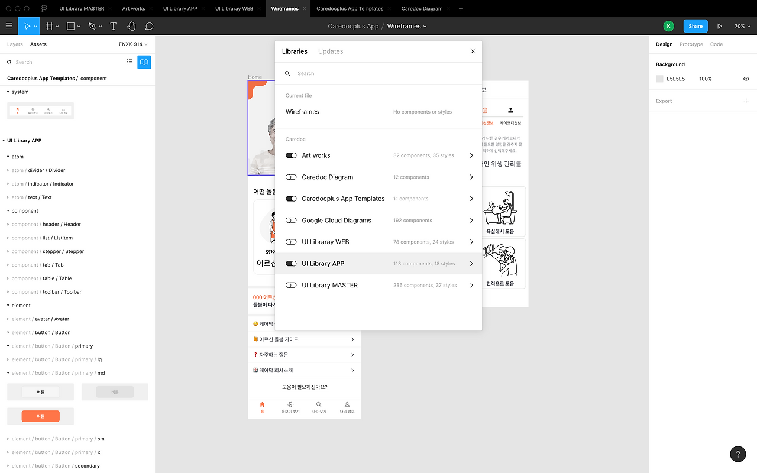Disable the Caredocplus App Templates library
This screenshot has width=757, height=473.
(x=291, y=199)
